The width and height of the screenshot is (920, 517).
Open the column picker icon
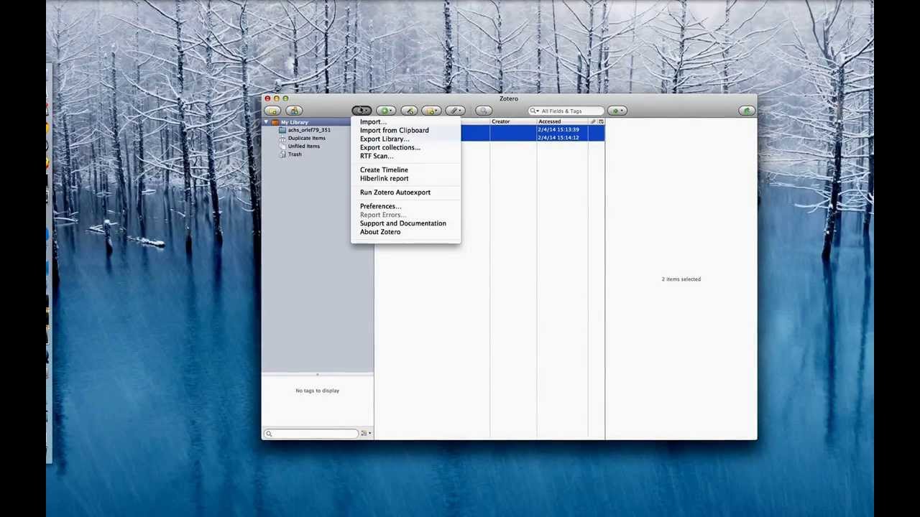click(602, 121)
